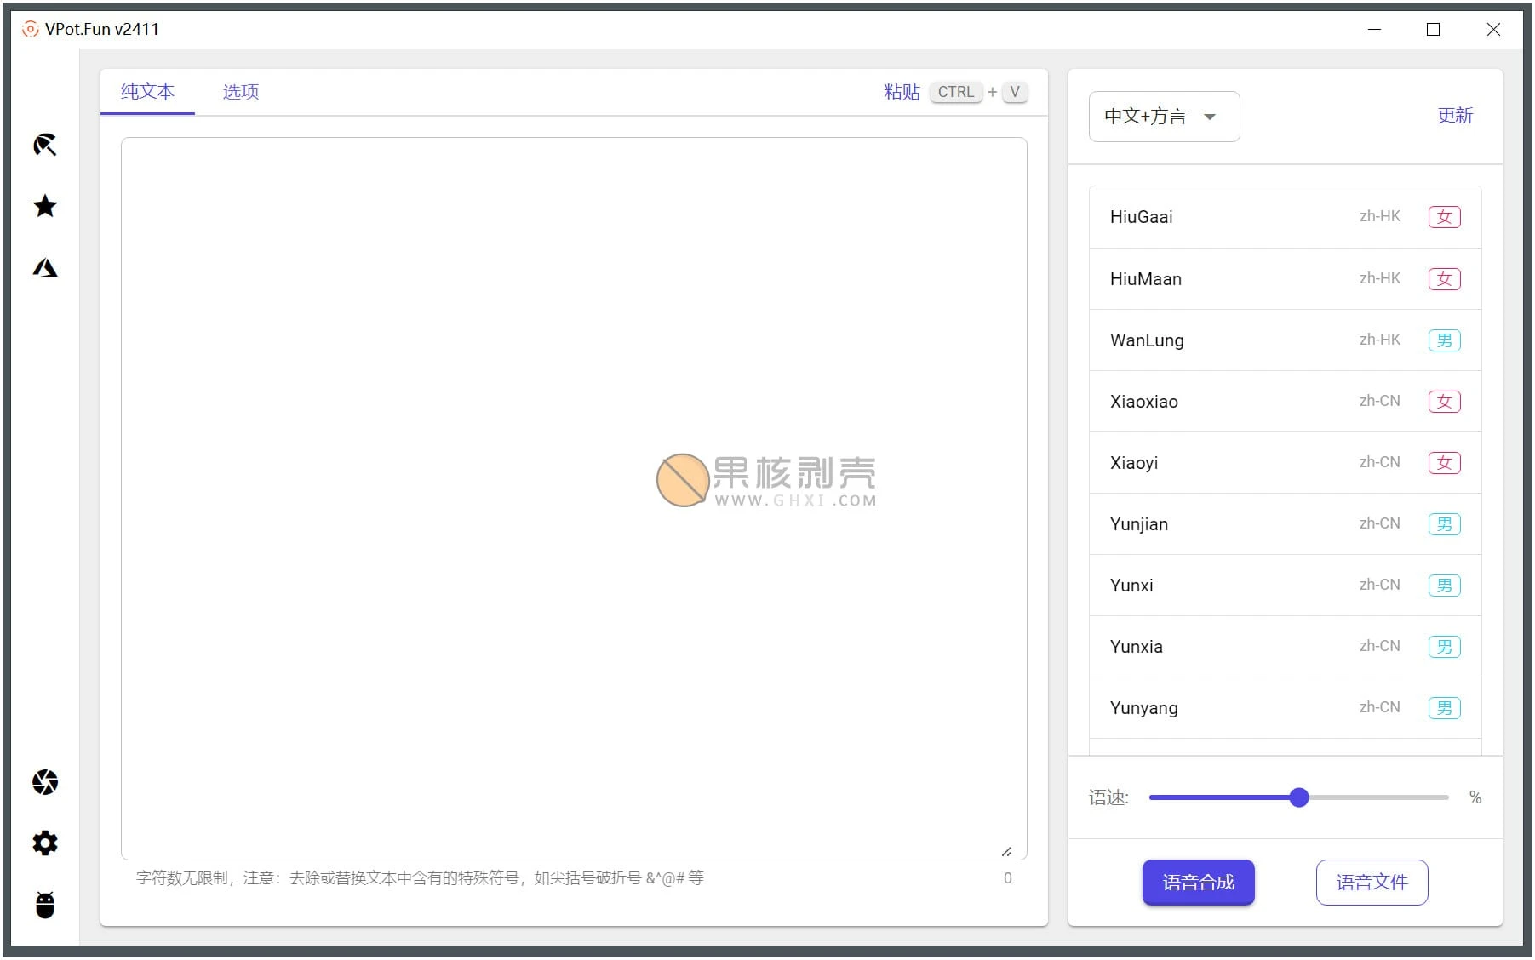Select the umbrella tool in the sidebar

44,145
